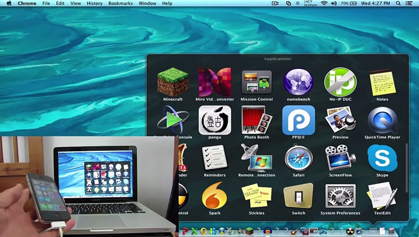Open yellow Outlook icon in the Dock
The width and height of the screenshot is (419, 237).
(x=204, y=231)
